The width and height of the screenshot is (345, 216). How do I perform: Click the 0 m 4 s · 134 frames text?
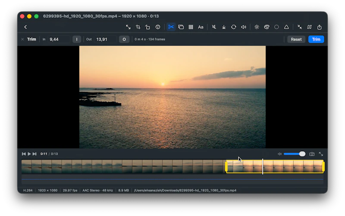point(150,39)
